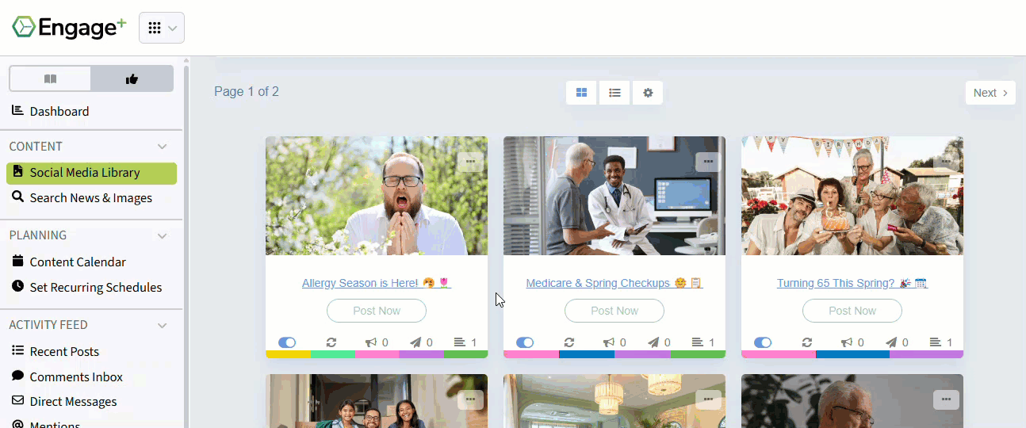Open the Allergy Season is Here! link
This screenshot has height=428, width=1026.
[x=377, y=283]
